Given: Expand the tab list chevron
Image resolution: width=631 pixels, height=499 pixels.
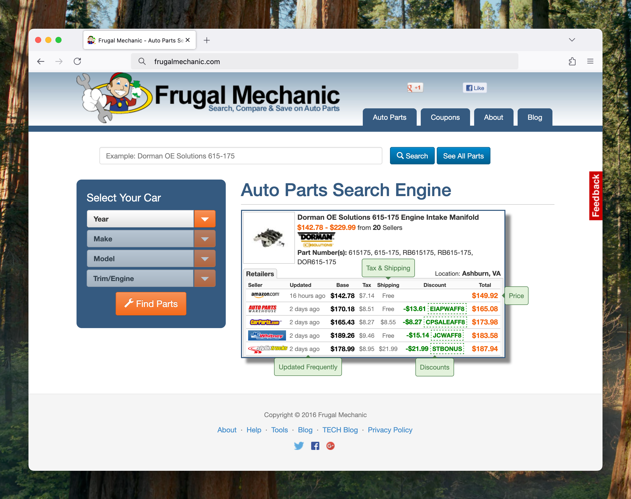Looking at the screenshot, I should (x=572, y=40).
